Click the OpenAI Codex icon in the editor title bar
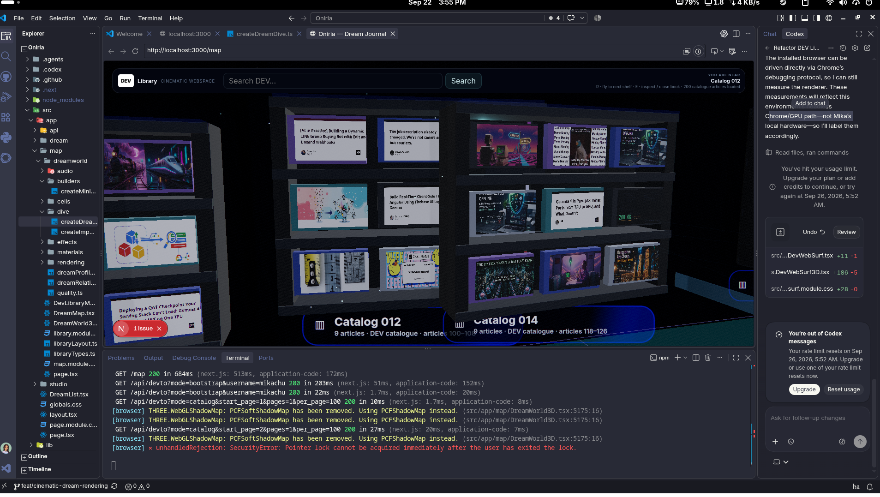Screen dimensions: 880x497 724,34
